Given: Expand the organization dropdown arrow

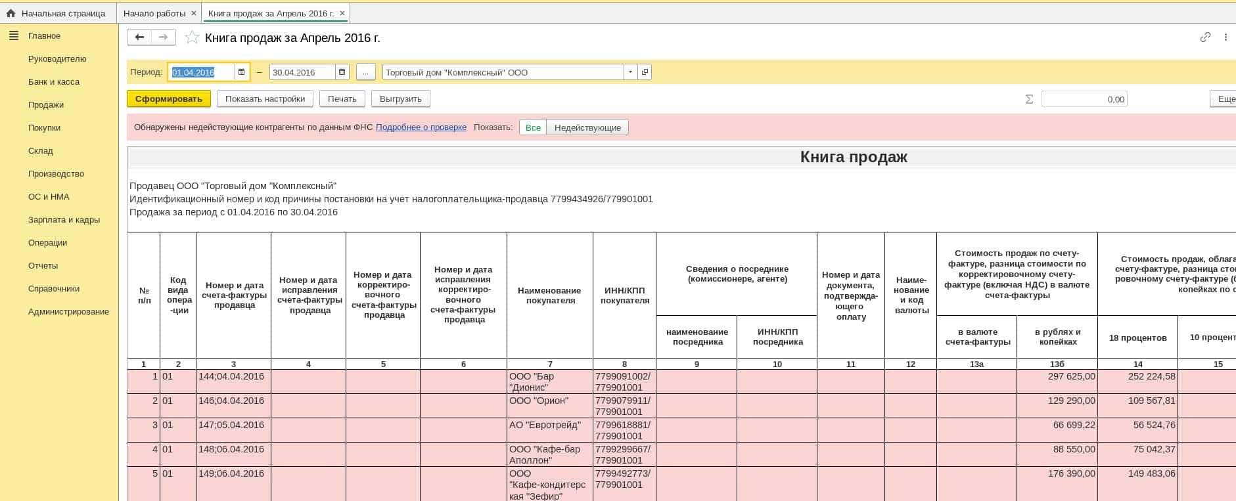Looking at the screenshot, I should pos(631,72).
